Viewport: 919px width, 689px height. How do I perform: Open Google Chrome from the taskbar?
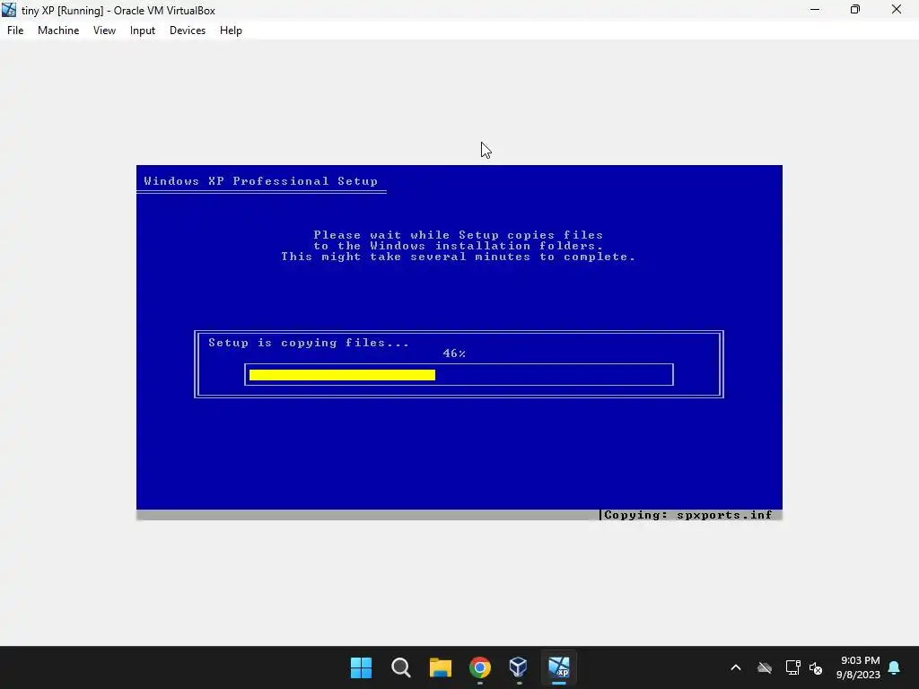click(480, 667)
